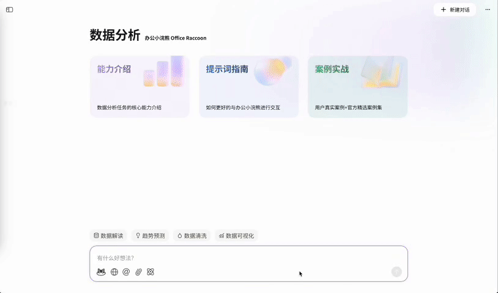Focus the 有什么好想法? input field
This screenshot has height=293, width=498.
pos(245,258)
